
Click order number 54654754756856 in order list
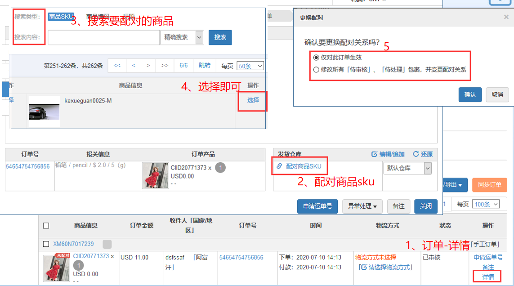tap(241, 258)
